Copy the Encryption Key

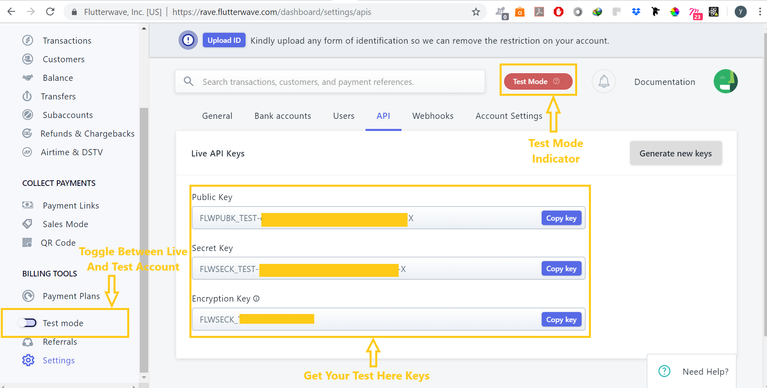click(x=561, y=319)
